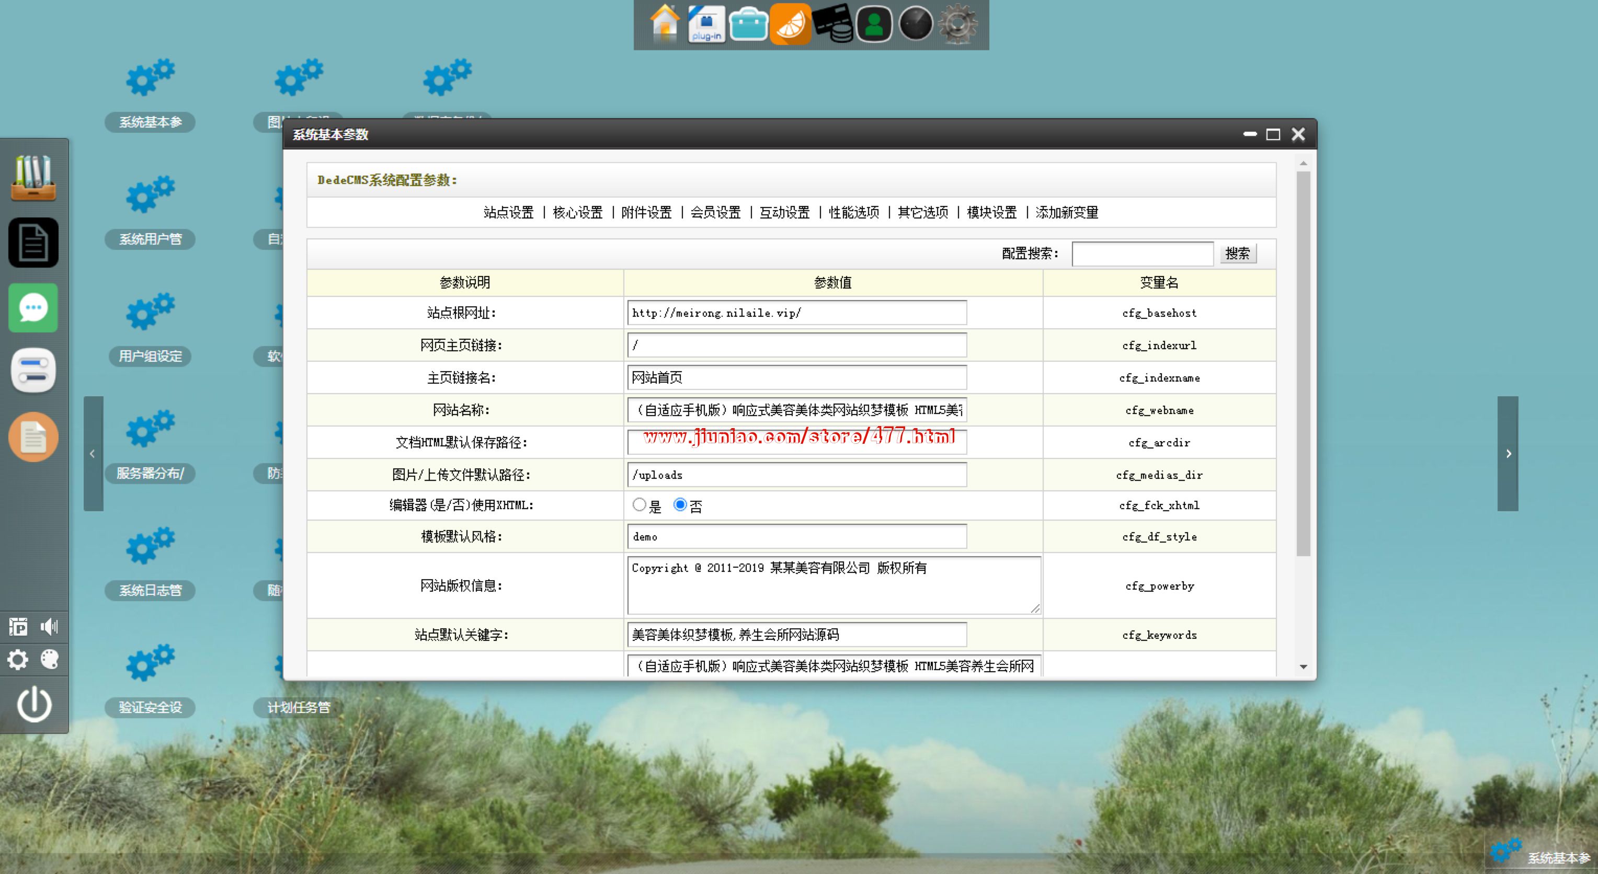Click the speaker volume icon in sidebar
Image resolution: width=1598 pixels, height=874 pixels.
click(50, 627)
